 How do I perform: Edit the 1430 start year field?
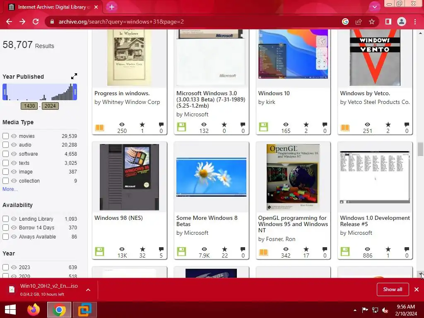coord(29,106)
